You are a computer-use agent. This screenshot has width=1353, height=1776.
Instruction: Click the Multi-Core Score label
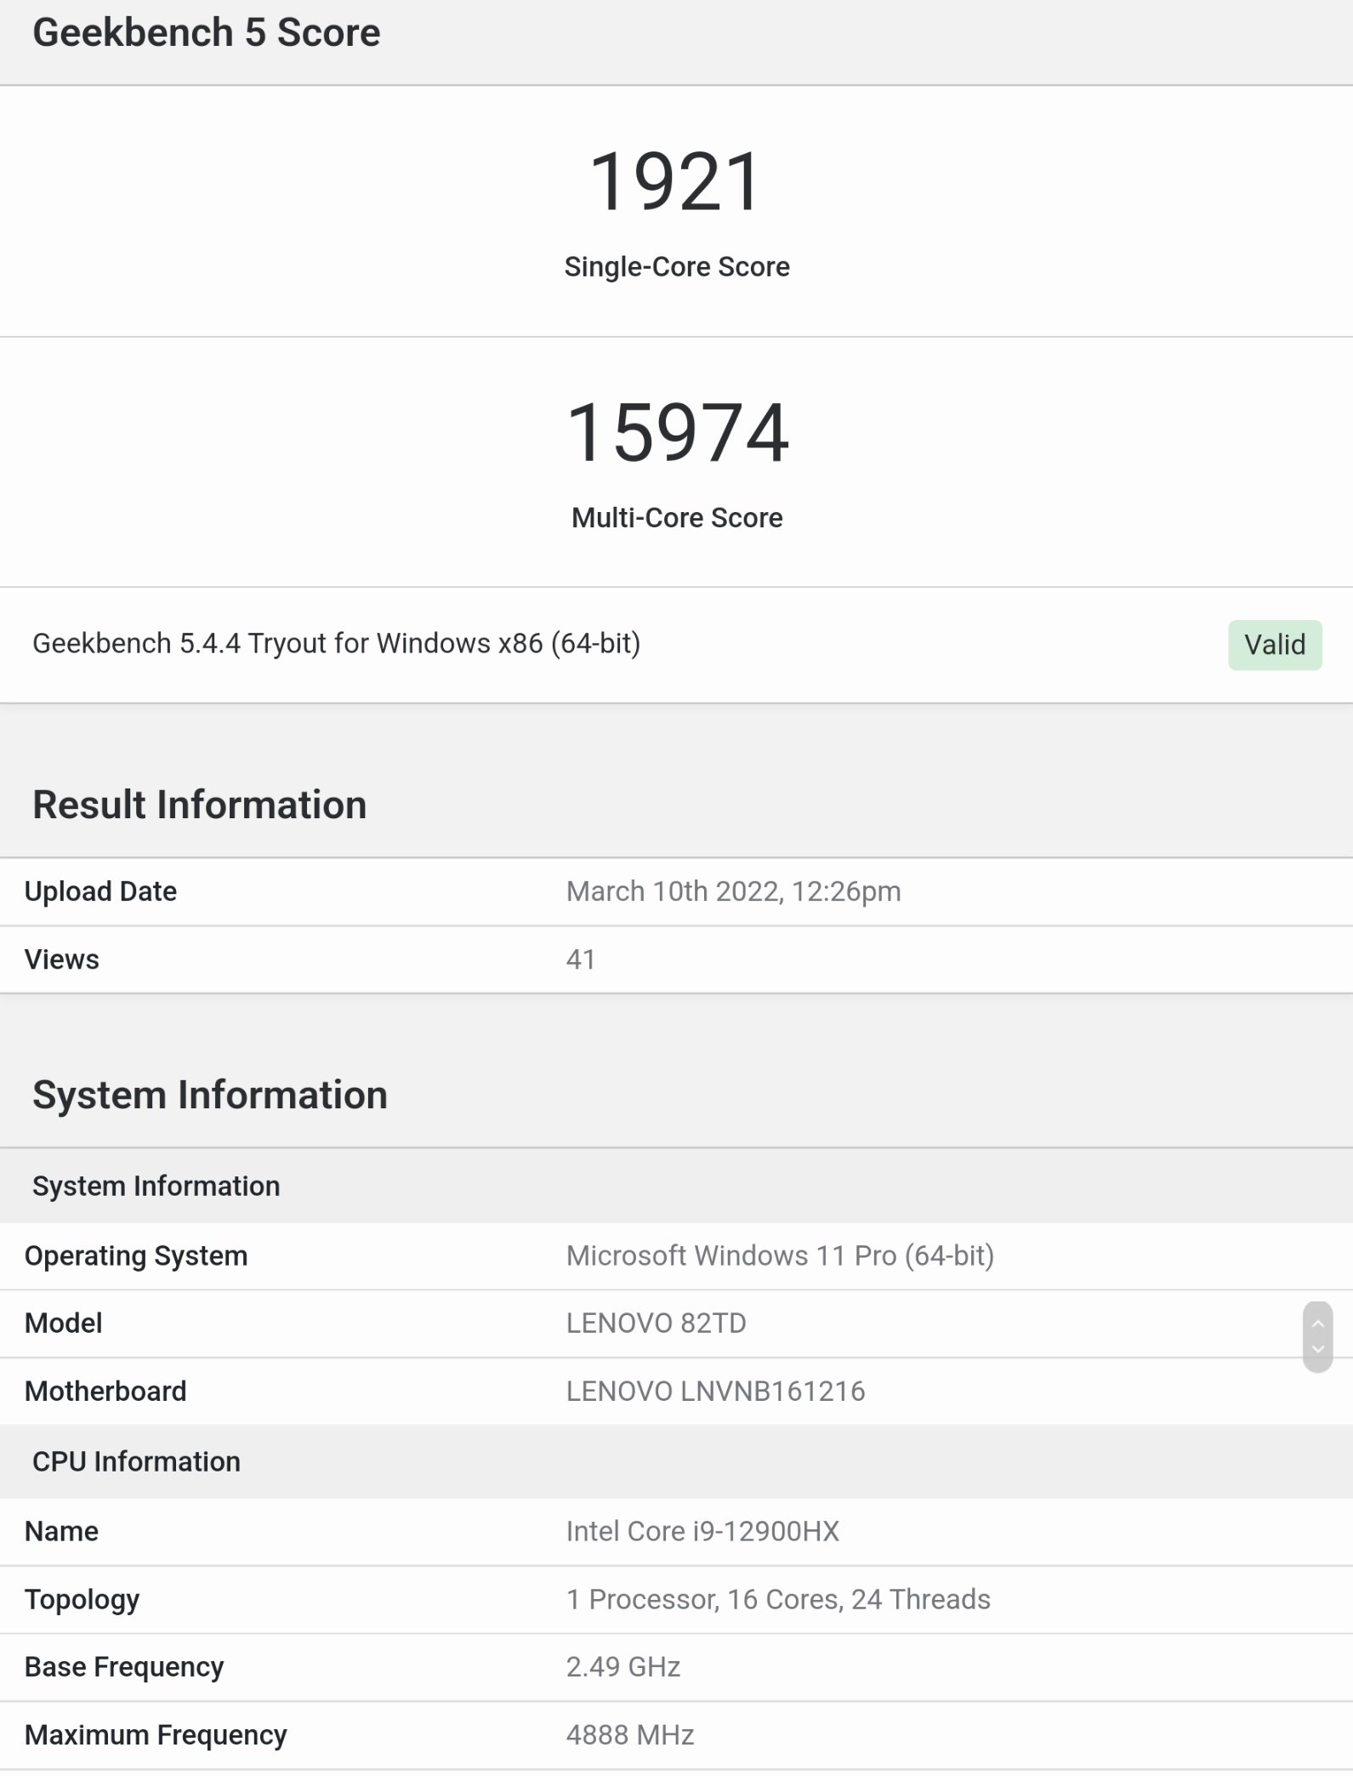coord(677,517)
